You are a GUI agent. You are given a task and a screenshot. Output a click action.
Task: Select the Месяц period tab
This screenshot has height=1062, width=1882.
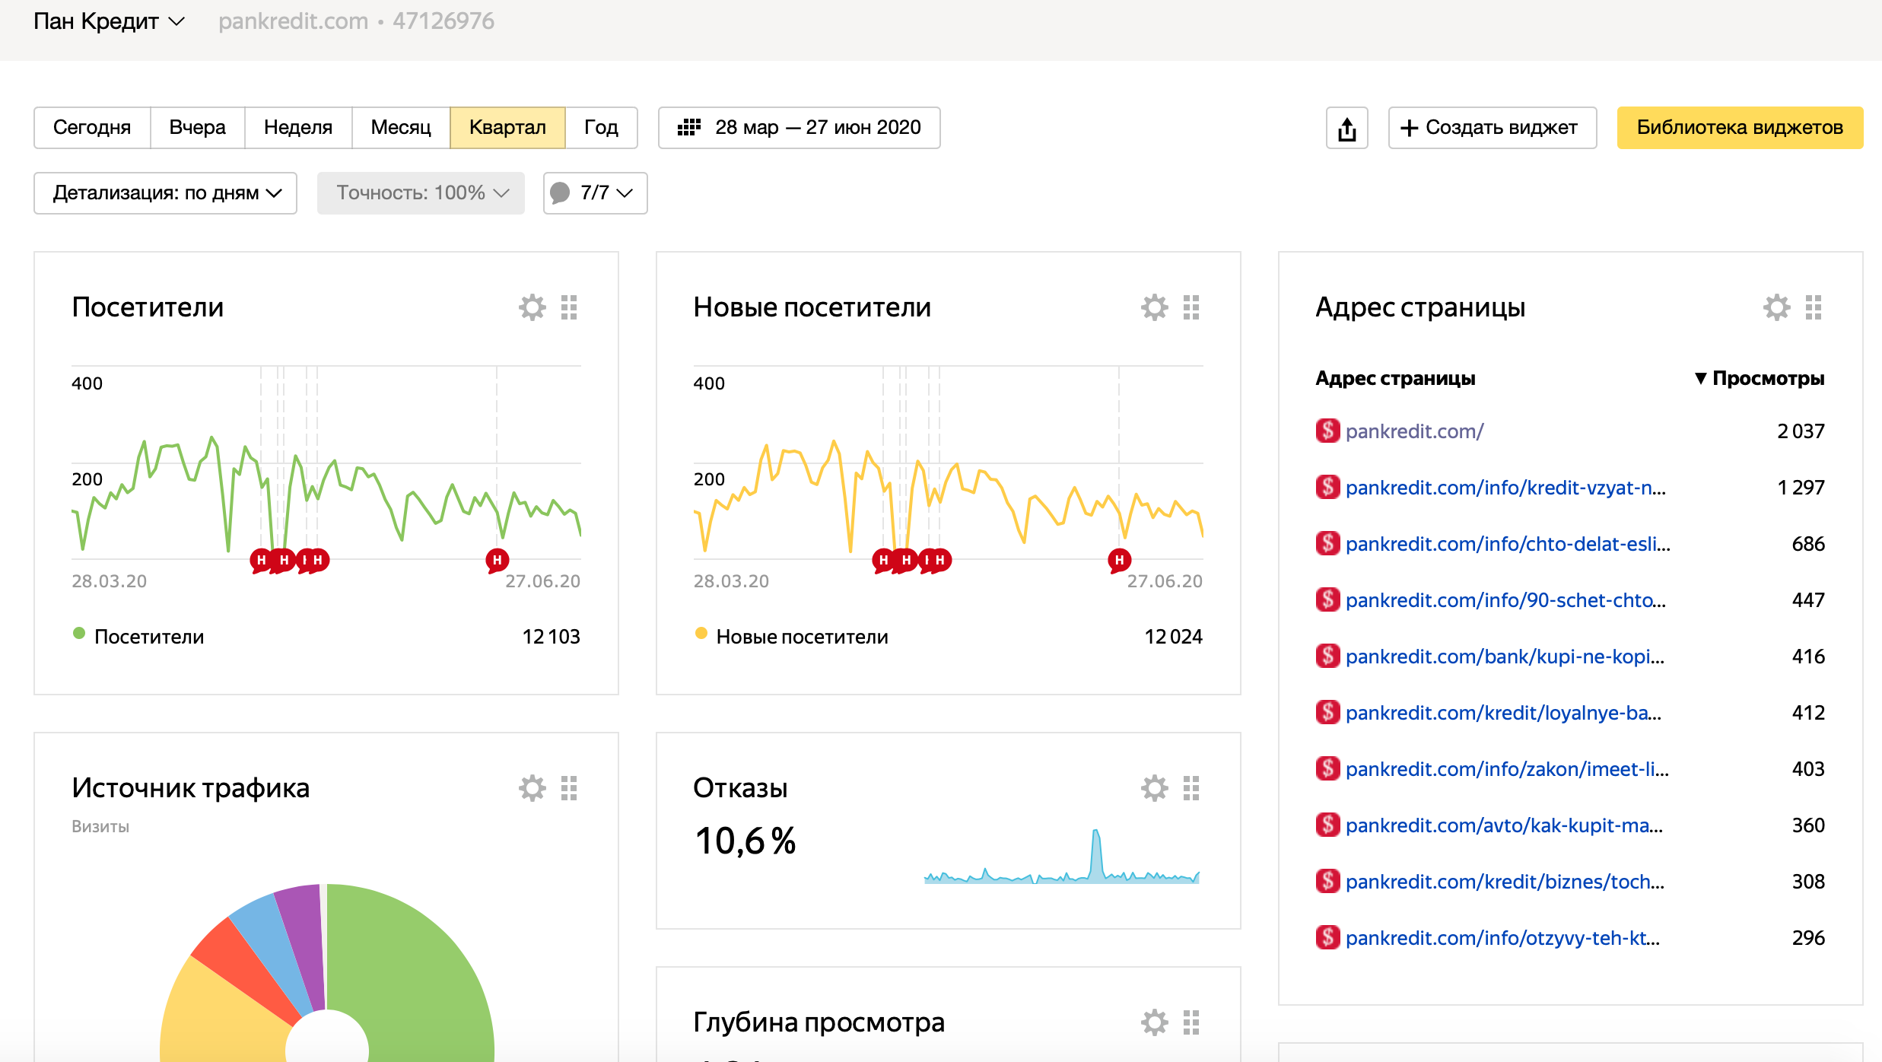(401, 128)
